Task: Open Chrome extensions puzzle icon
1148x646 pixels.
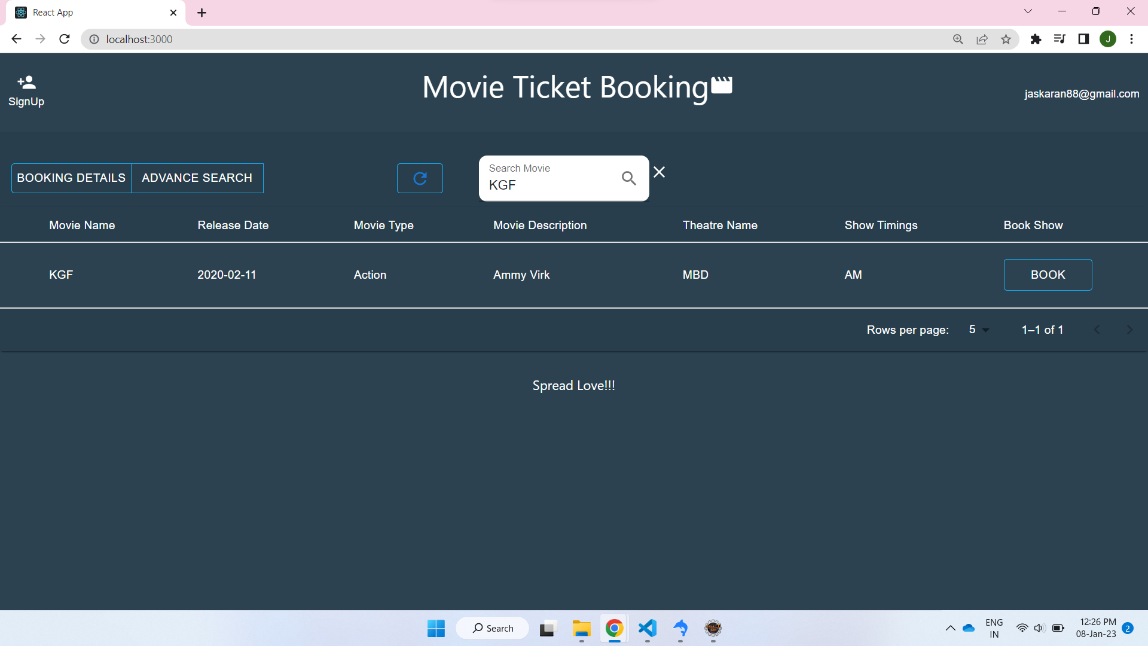Action: click(x=1036, y=39)
